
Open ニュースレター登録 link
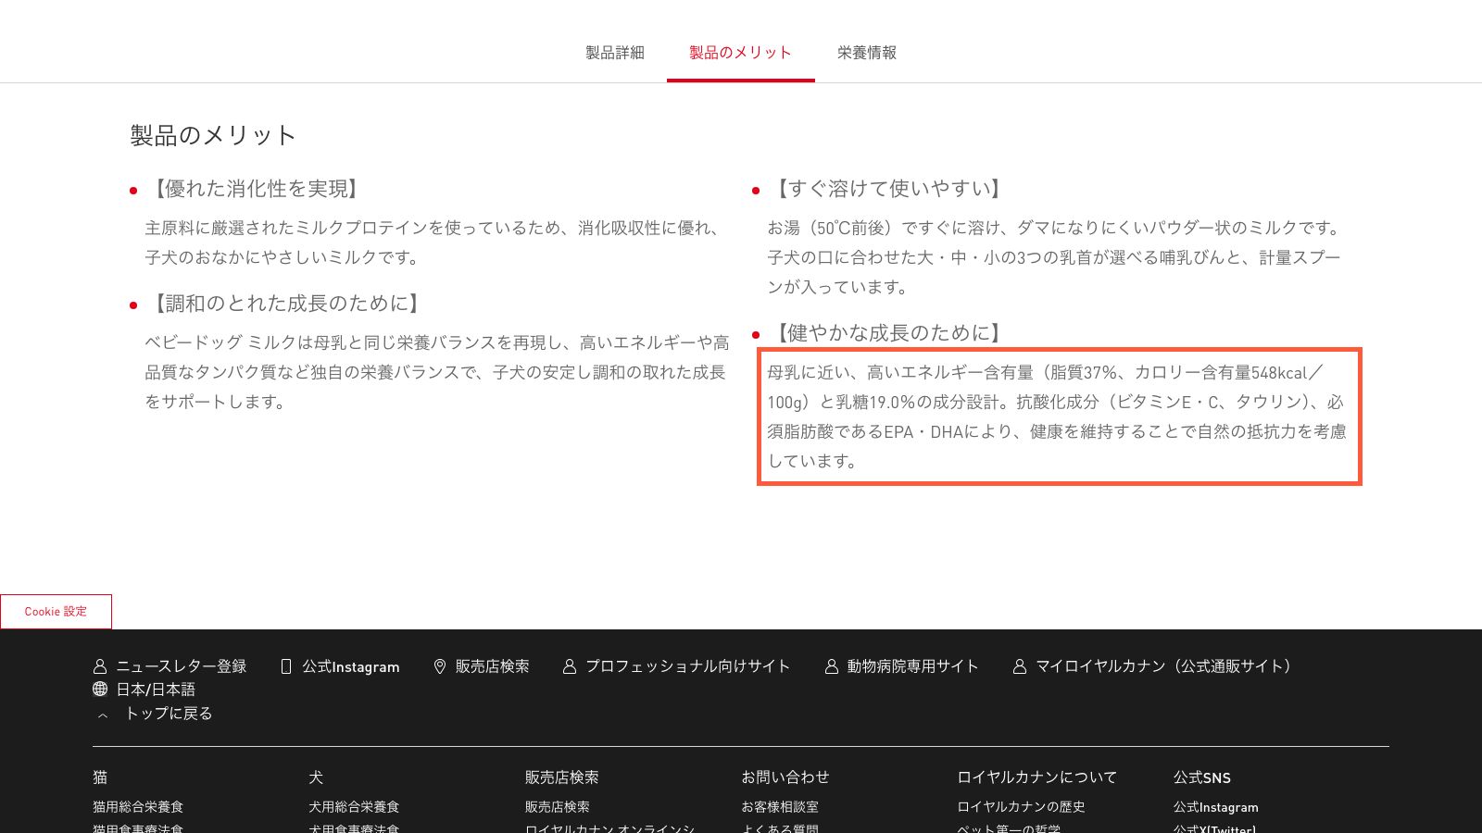coord(181,666)
